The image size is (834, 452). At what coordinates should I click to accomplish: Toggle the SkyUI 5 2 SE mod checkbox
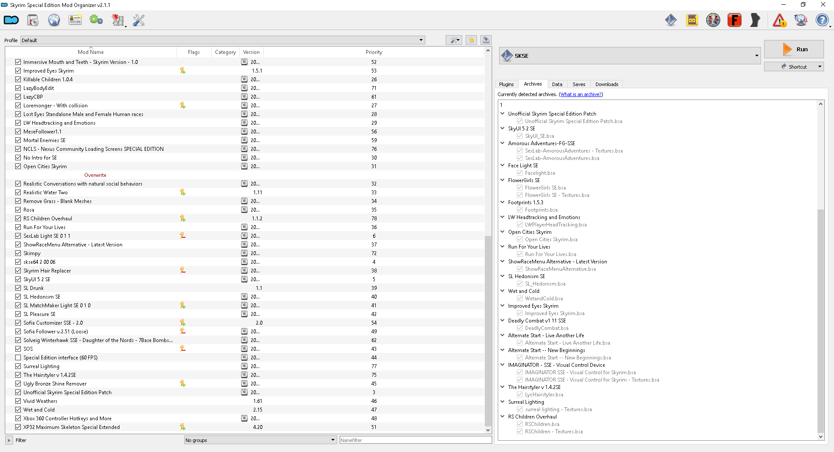point(18,279)
